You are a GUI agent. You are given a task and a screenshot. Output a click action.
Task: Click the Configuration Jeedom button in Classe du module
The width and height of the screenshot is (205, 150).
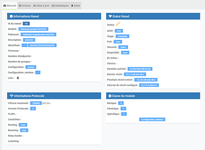(x=152, y=119)
